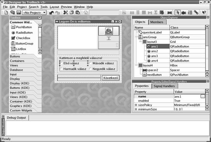Click the What's This help icon
The height and width of the screenshot is (142, 211).
coord(204,12)
